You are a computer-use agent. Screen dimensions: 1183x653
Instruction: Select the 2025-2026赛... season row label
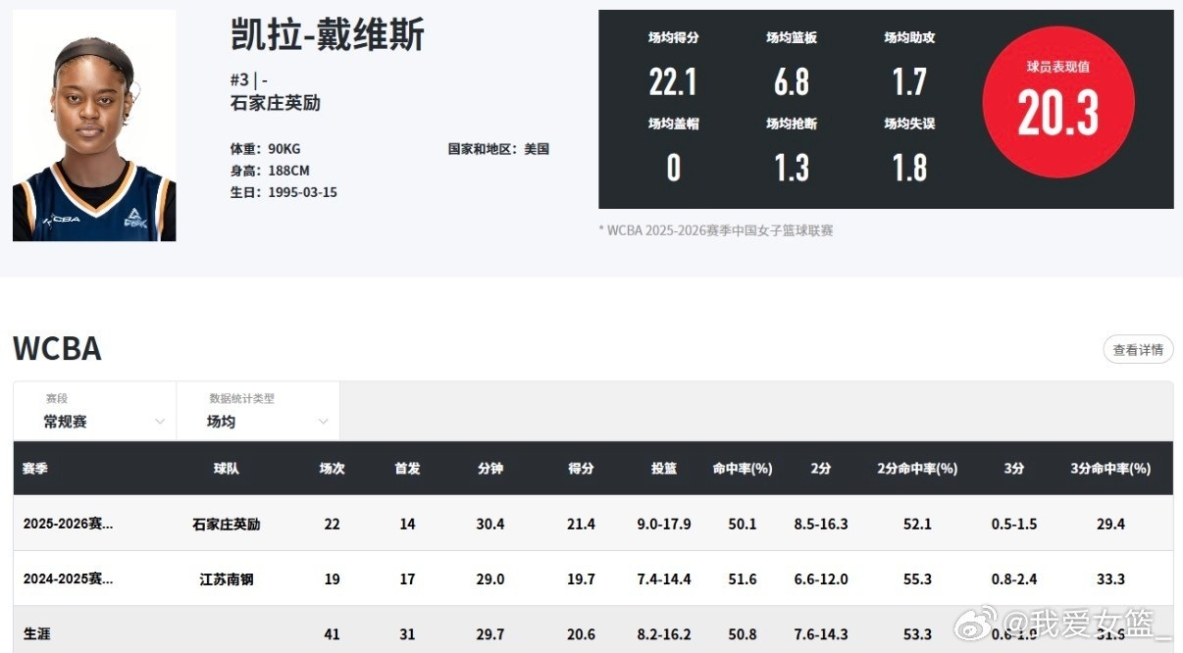[x=69, y=524]
